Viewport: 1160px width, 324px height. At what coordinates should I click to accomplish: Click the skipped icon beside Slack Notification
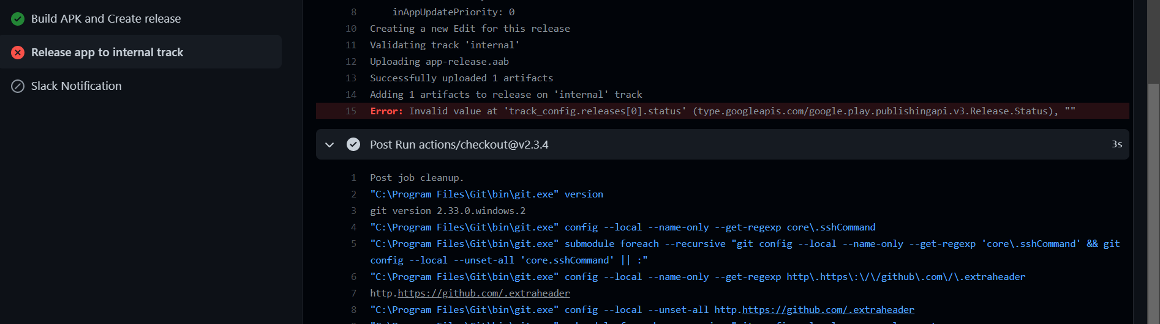[18, 86]
